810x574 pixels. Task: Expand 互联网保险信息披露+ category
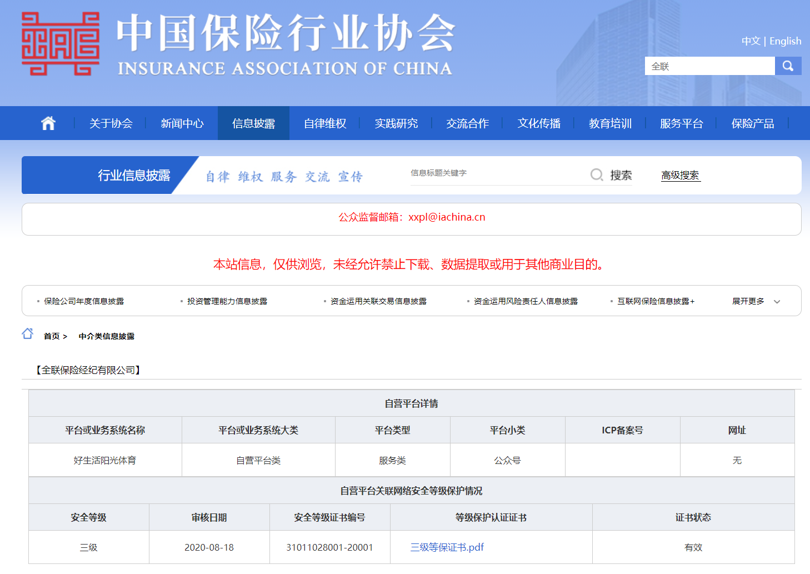656,301
